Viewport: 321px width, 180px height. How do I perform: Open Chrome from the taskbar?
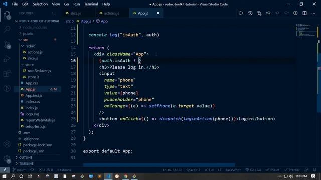[x=125, y=176]
